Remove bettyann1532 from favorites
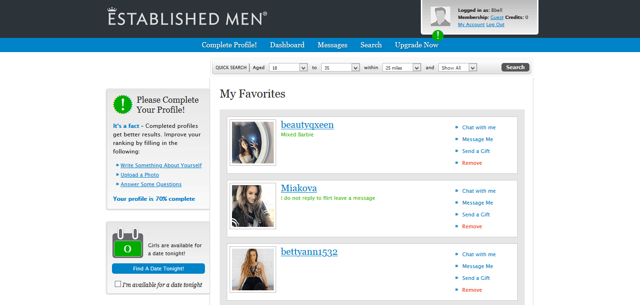640x305 pixels. (x=472, y=290)
